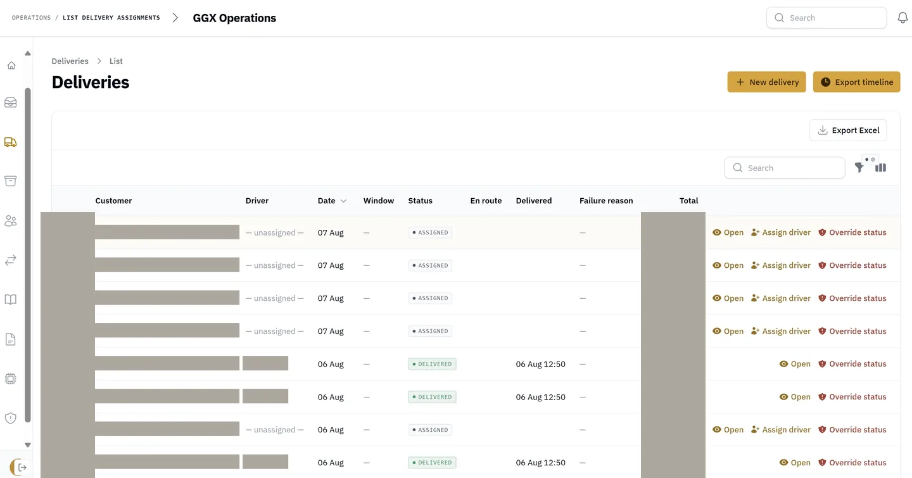Open the transfer arrows sidebar icon
Viewport: 912px width, 478px height.
11,260
